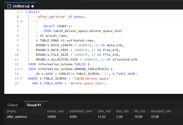The height and width of the screenshot is (125, 183).
Task: Click the CONCAT function on line 14
Action: (64, 74)
